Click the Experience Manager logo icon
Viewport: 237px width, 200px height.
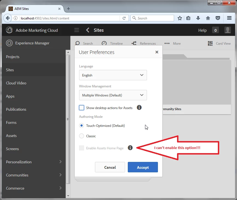(9, 43)
